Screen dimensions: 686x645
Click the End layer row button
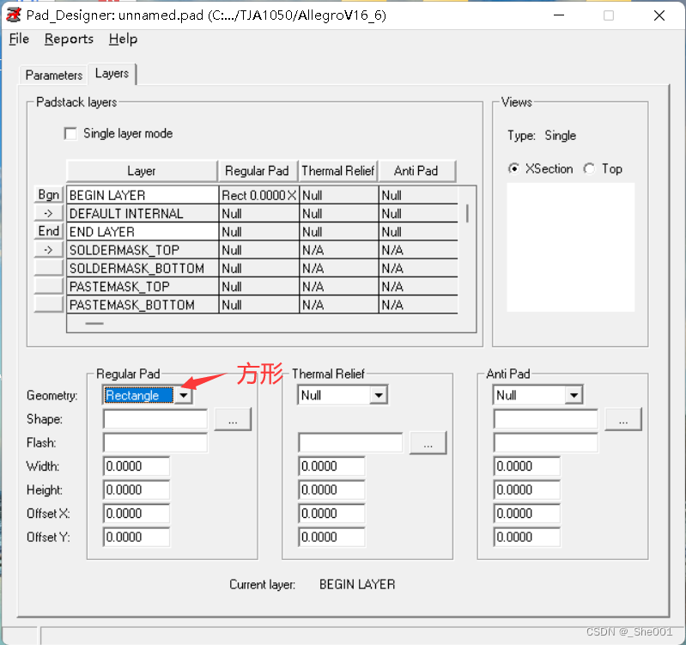coord(49,231)
